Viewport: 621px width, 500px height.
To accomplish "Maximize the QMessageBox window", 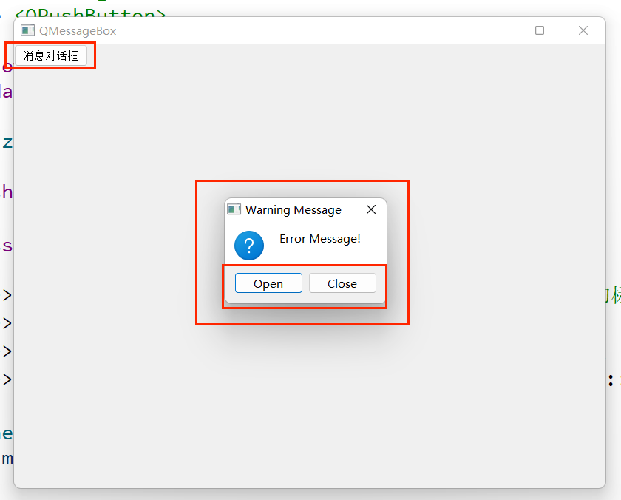I will click(x=540, y=30).
